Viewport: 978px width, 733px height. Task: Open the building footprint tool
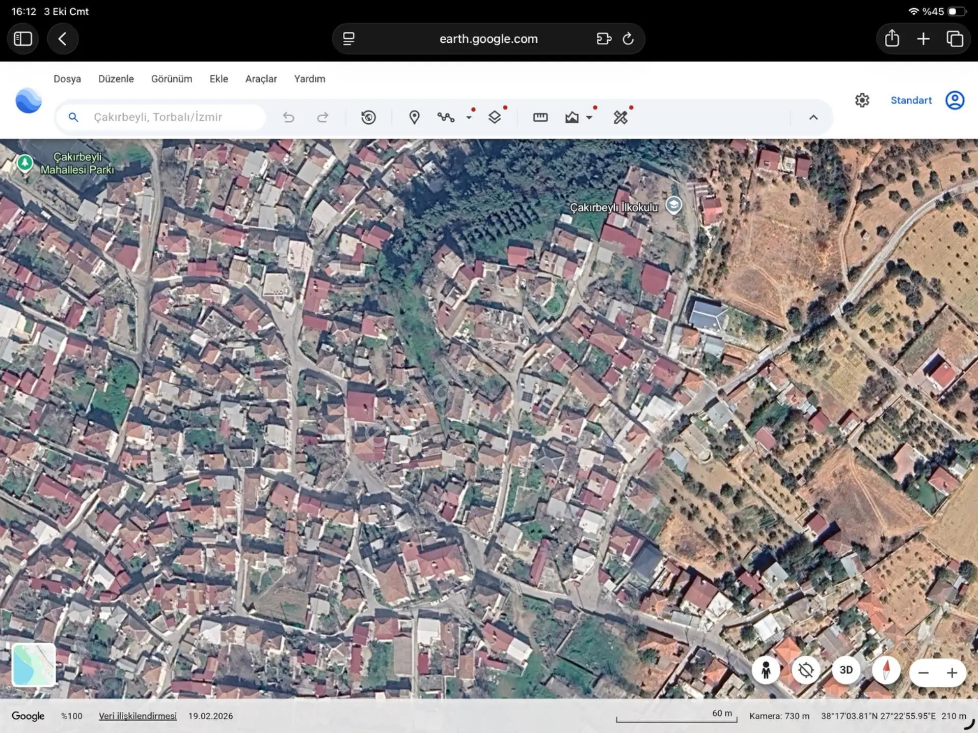tap(572, 118)
